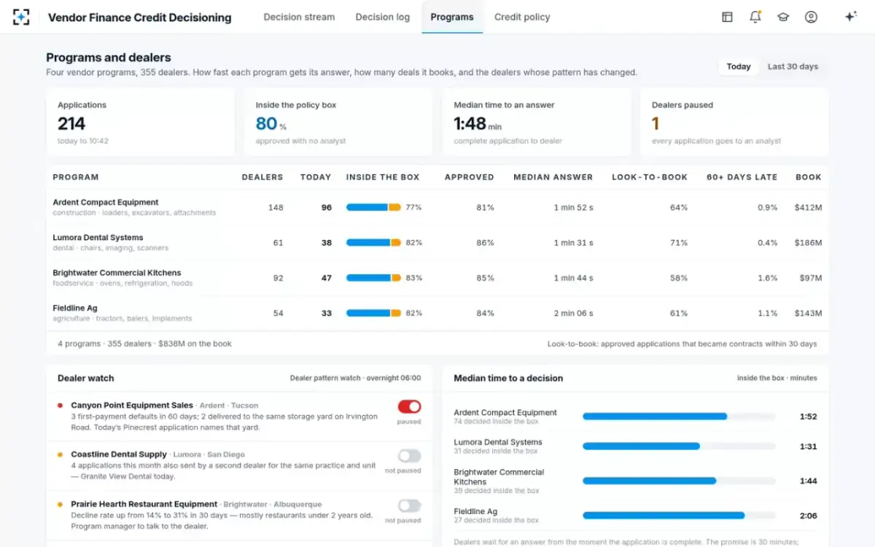
Task: Click the "Vendor Finance Credit Decisioning" title
Action: (140, 17)
